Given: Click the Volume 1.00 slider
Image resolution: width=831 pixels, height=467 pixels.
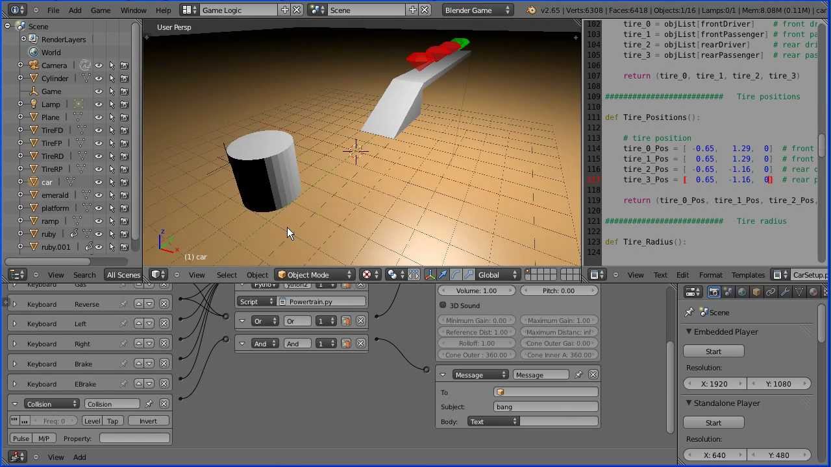Looking at the screenshot, I should pyautogui.click(x=477, y=291).
